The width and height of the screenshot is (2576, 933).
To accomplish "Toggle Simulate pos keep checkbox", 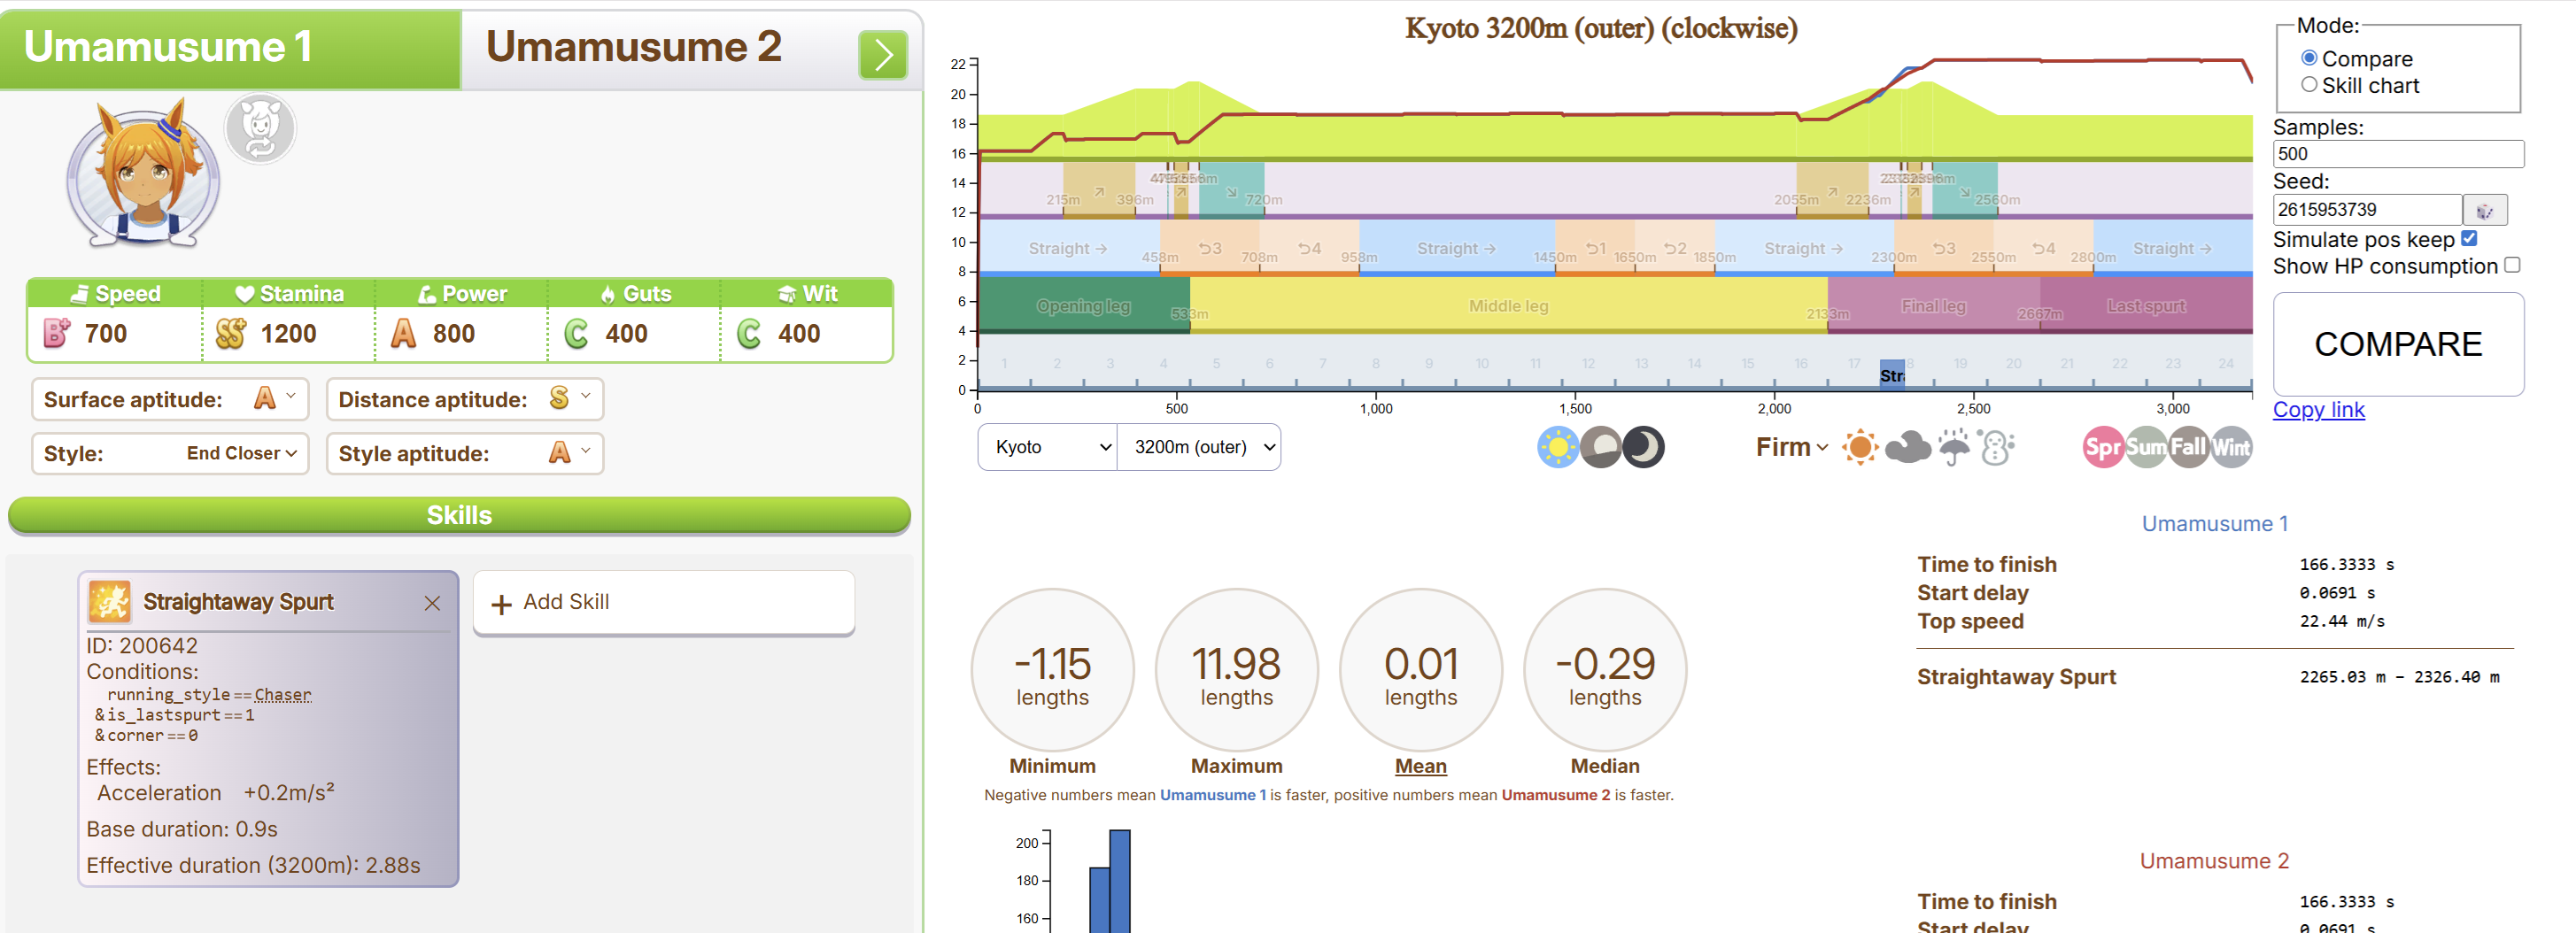I will pyautogui.click(x=2469, y=239).
